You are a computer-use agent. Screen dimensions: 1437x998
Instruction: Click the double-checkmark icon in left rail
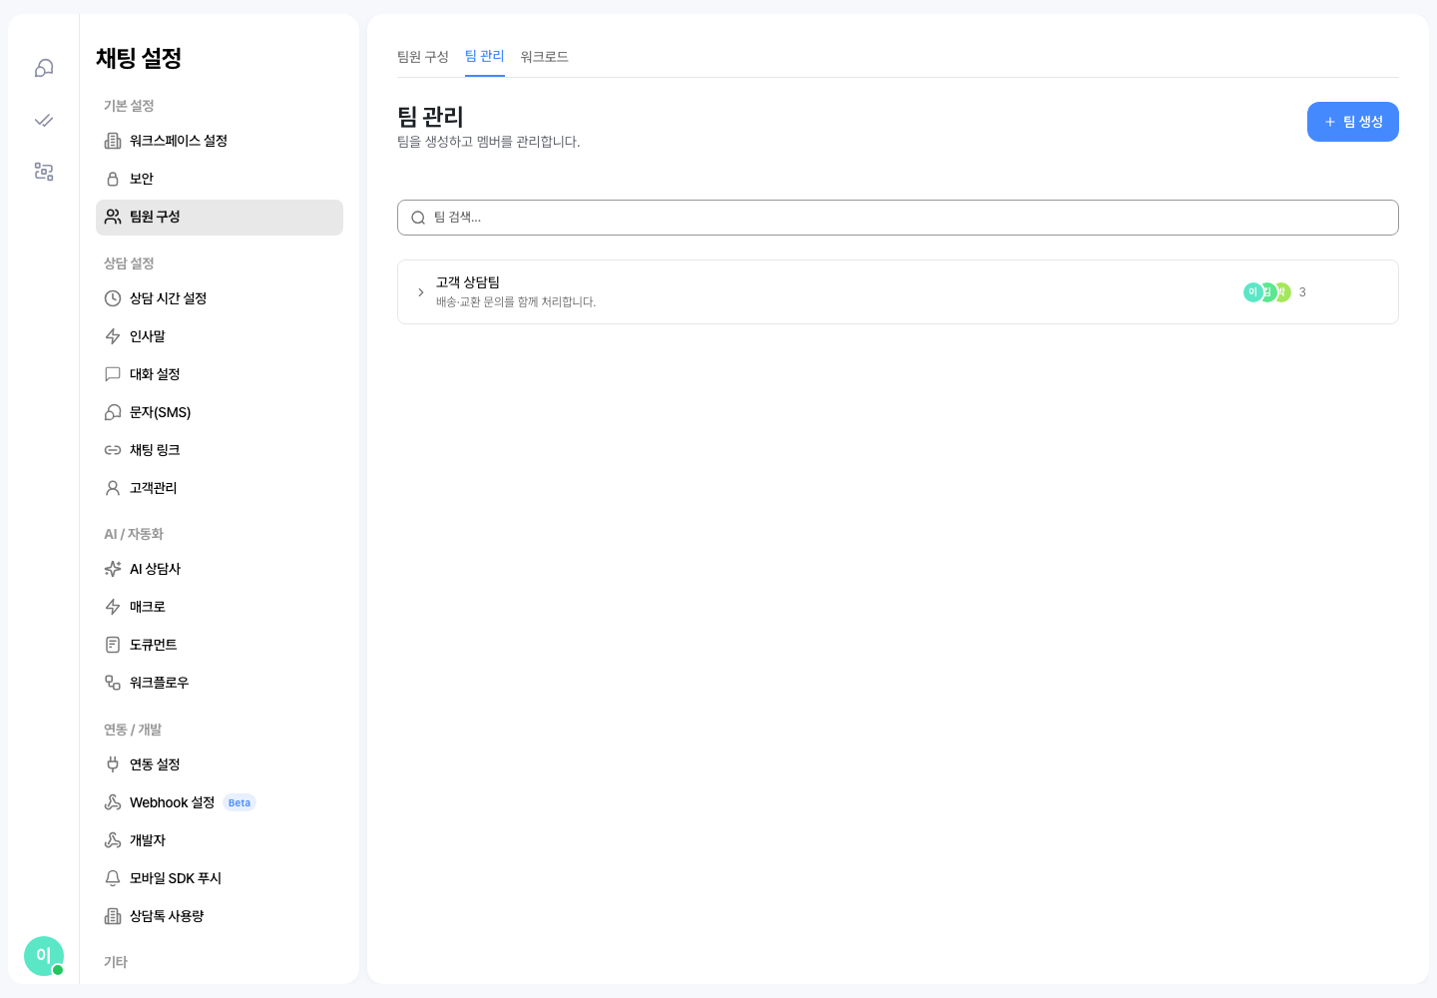pyautogui.click(x=44, y=120)
